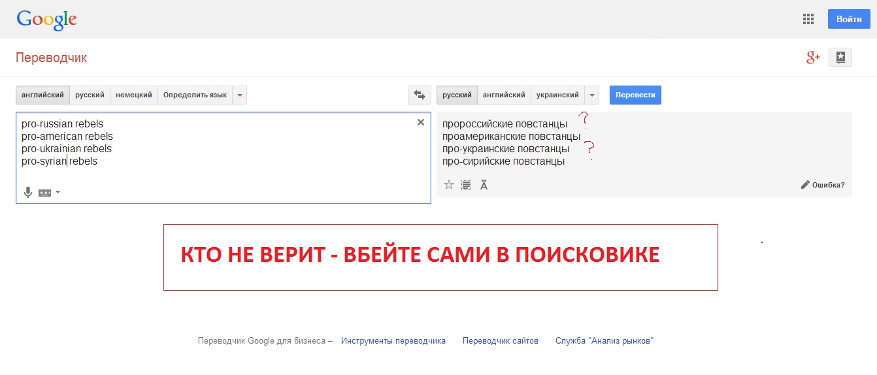Open Служба "Анализ рынков" link

tap(604, 340)
